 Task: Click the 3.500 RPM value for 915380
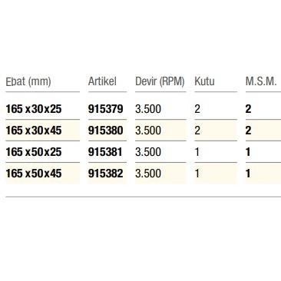click(x=148, y=131)
